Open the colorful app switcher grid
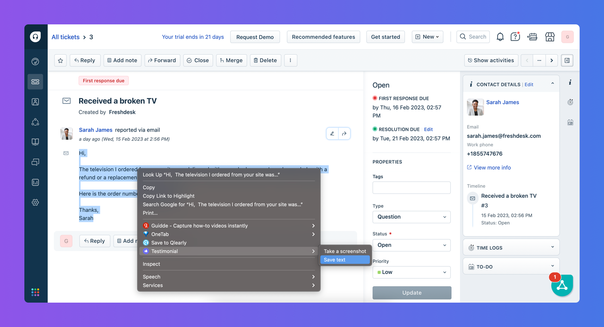The height and width of the screenshot is (327, 604). (35, 292)
